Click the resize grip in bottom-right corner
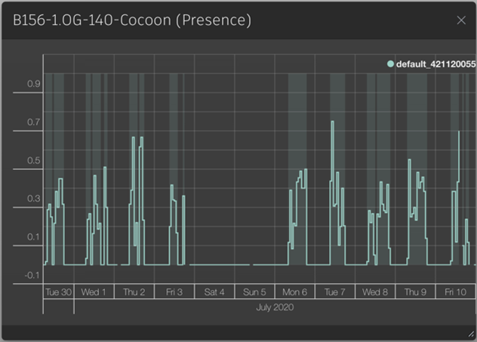The height and width of the screenshot is (342, 477). click(471, 334)
